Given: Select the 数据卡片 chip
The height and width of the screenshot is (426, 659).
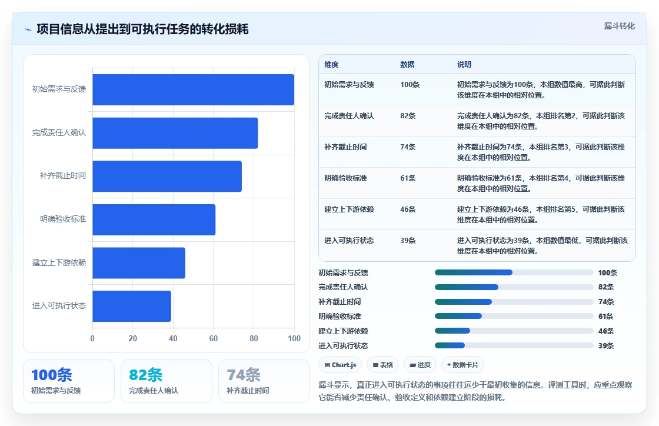Looking at the screenshot, I should (x=462, y=365).
